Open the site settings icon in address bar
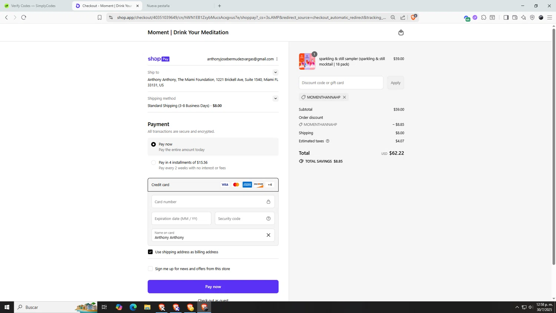The image size is (556, 313). [x=111, y=17]
